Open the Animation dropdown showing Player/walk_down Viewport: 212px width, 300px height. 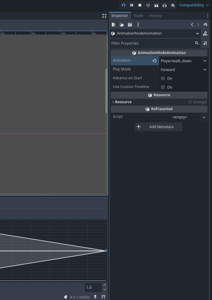[x=183, y=61]
